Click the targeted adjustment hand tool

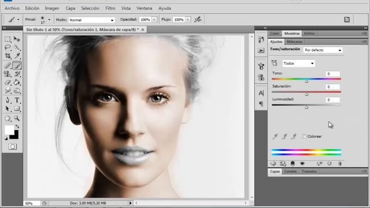[274, 63]
